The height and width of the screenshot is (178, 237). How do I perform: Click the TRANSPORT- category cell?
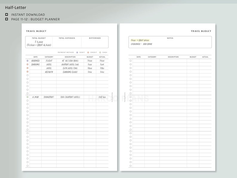[x=49, y=97]
